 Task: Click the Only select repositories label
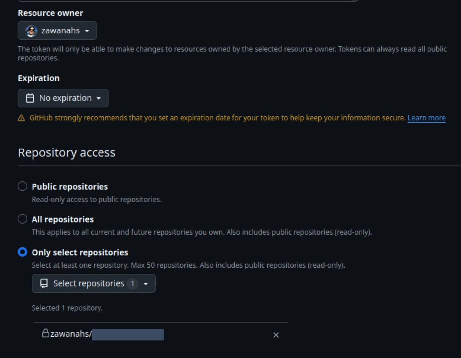(x=80, y=252)
